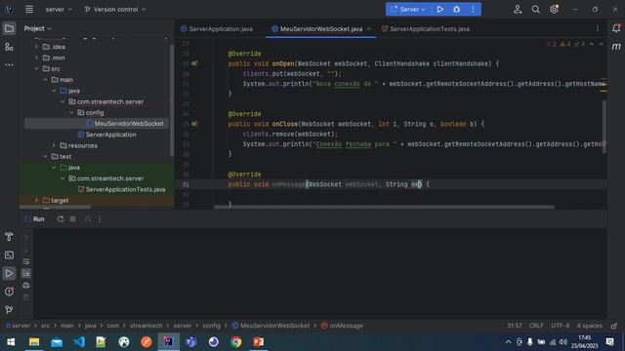Toggle scroll to end in console
Image resolution: width=625 pixels, height=351 pixels.
[x=26, y=273]
